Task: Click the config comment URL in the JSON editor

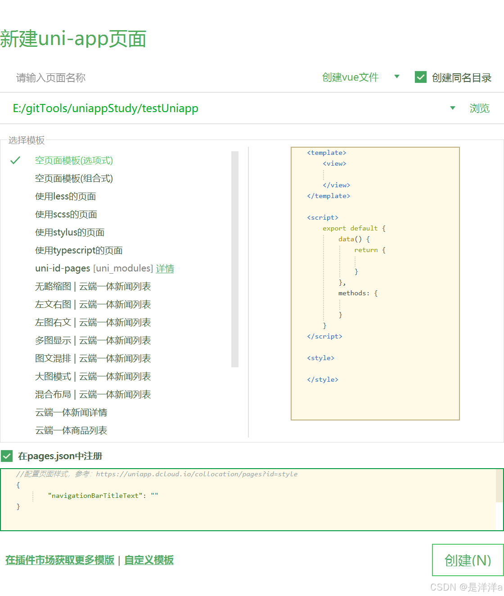Action: coord(197,474)
